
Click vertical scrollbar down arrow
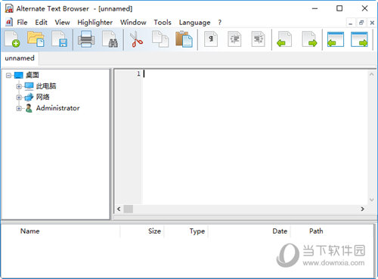click(x=371, y=200)
